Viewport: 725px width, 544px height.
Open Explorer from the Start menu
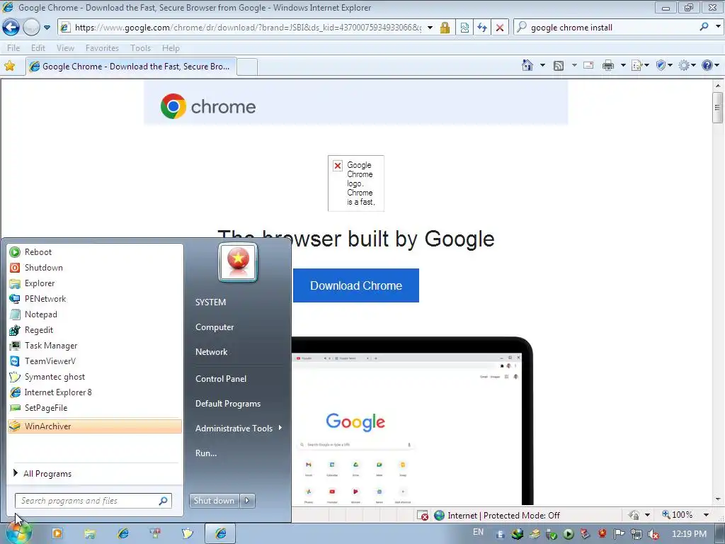(x=95, y=283)
